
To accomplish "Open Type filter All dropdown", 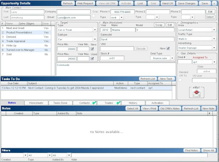I will (50, 155).
